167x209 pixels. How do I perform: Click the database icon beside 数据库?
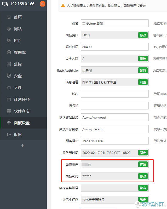9,52
